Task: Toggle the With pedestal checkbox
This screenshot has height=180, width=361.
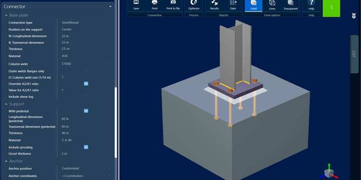Action: [x=86, y=111]
